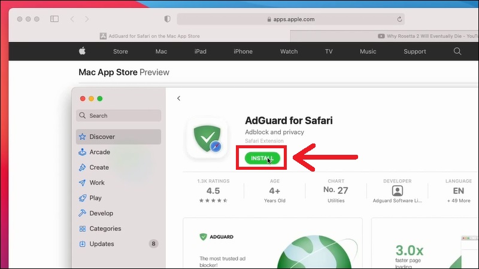Select Work in the sidebar

pos(119,182)
